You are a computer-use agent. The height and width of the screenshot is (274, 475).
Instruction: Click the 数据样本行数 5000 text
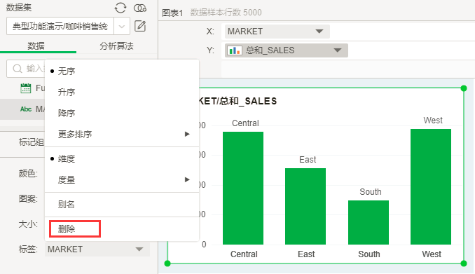(x=226, y=13)
